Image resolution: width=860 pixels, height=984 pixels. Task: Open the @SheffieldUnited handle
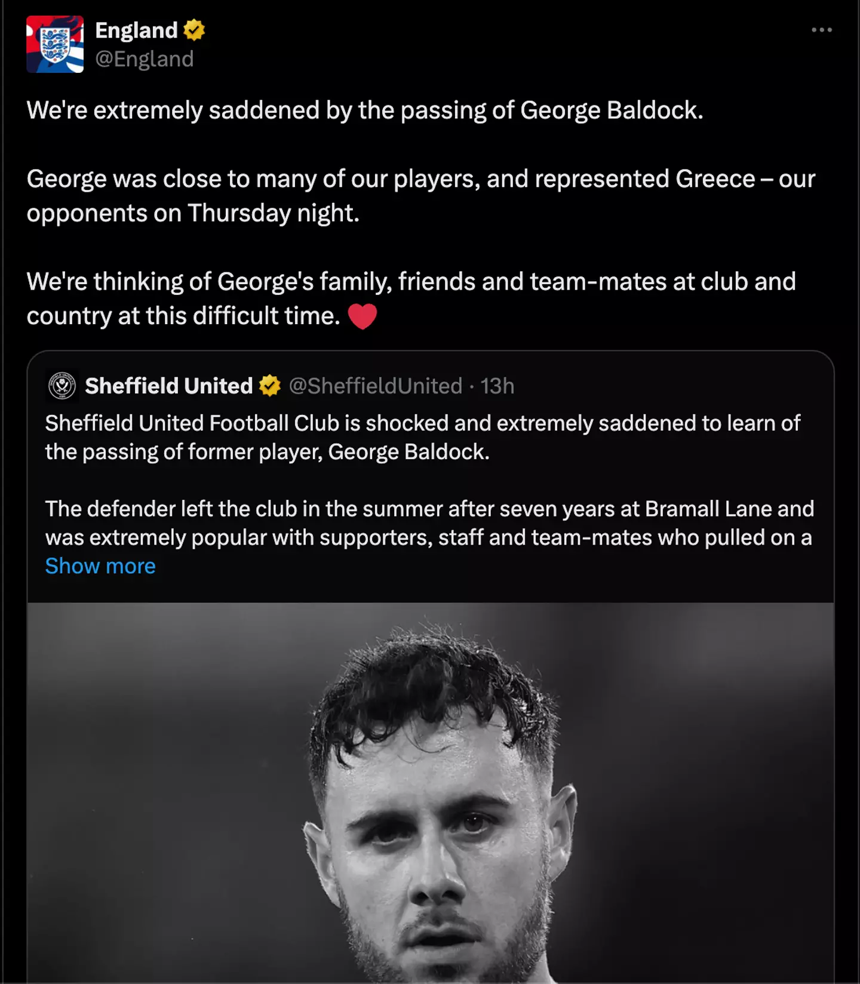click(375, 386)
